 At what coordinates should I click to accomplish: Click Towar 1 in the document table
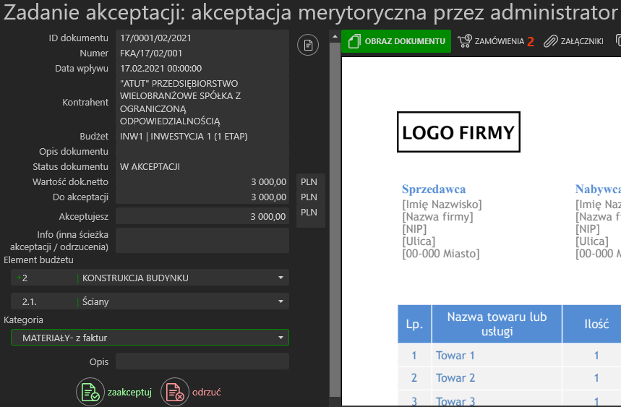pyautogui.click(x=455, y=355)
